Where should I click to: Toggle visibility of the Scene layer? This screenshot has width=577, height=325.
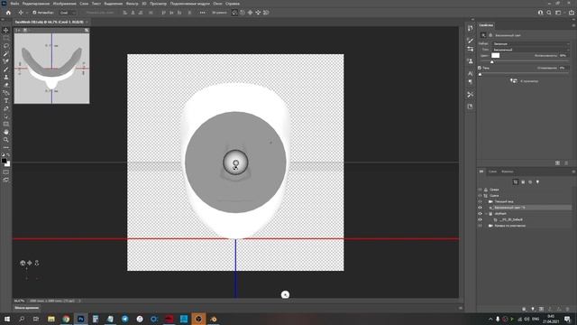pos(480,196)
